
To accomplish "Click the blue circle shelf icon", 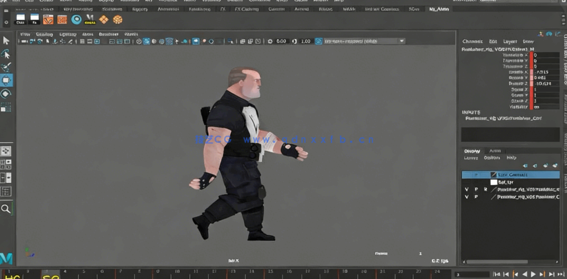I will pos(76,19).
